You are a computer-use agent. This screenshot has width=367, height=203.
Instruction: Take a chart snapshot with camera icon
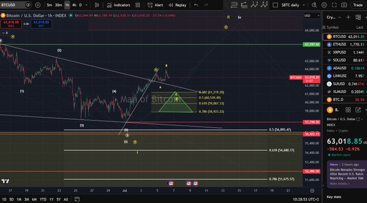click(x=344, y=5)
